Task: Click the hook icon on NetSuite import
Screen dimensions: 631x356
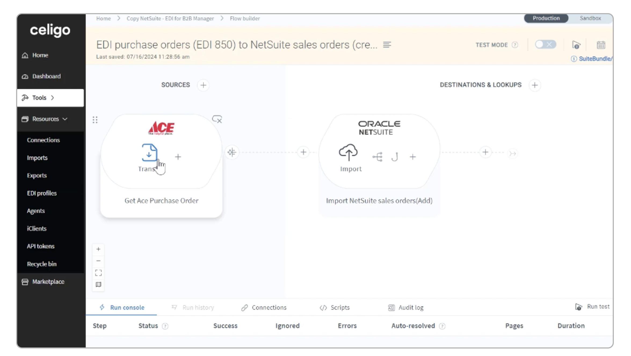Action: 395,157
